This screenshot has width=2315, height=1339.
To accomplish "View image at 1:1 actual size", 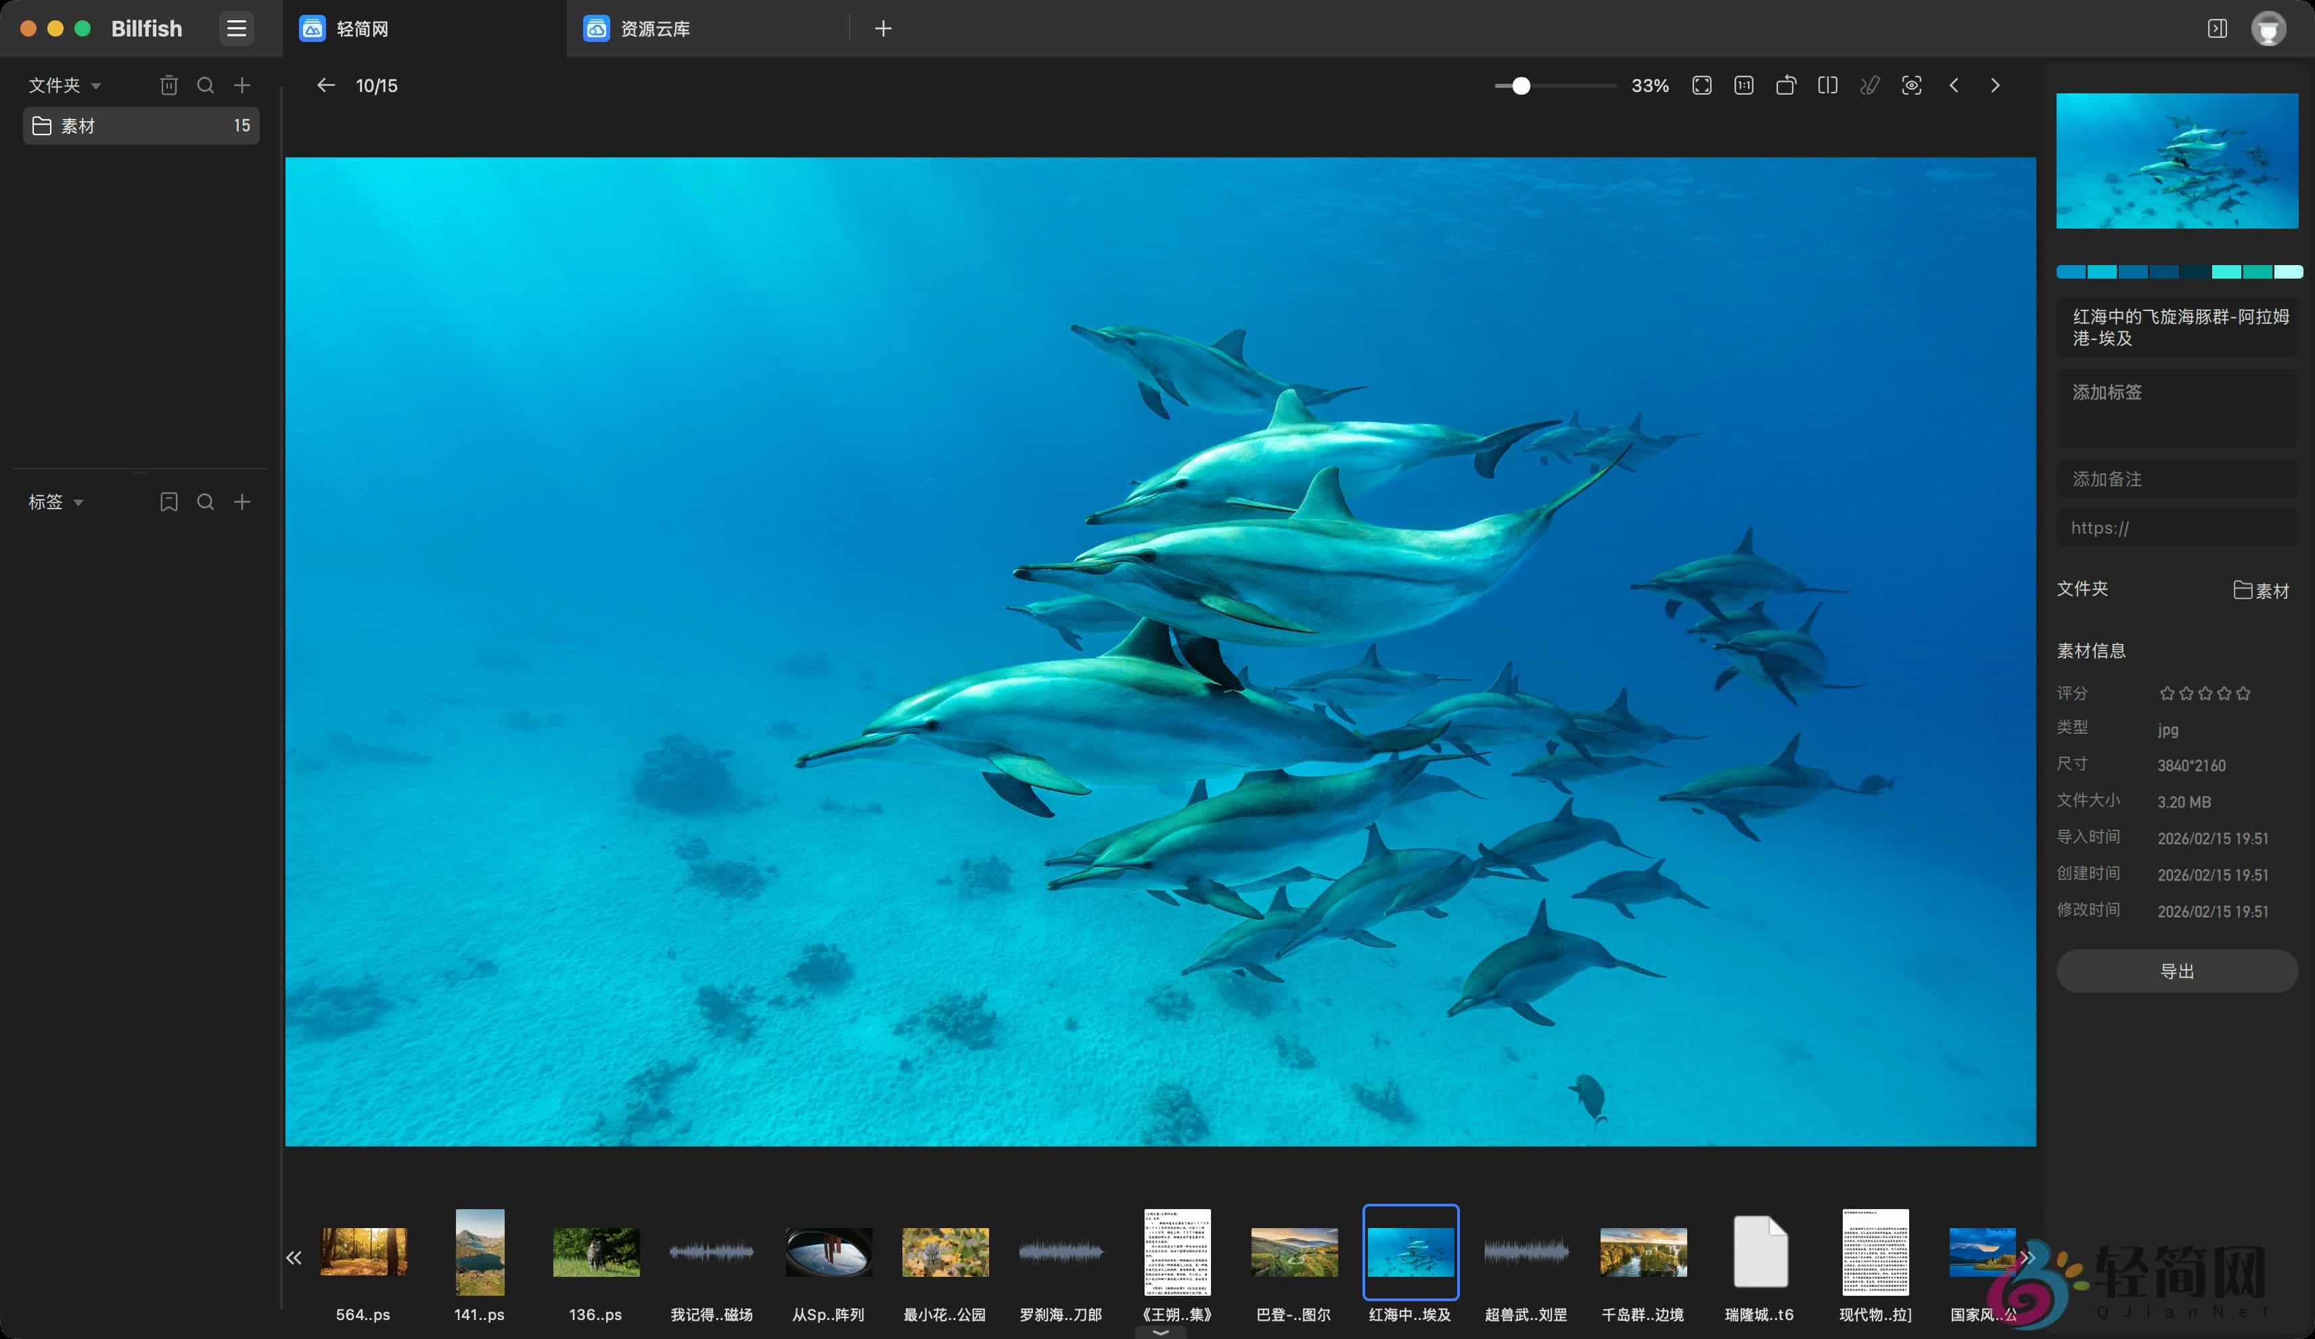I will [x=1743, y=85].
